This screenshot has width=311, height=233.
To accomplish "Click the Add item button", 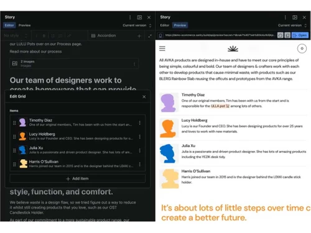I will click(x=78, y=178).
